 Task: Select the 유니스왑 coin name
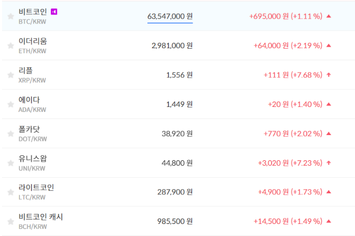(33, 159)
